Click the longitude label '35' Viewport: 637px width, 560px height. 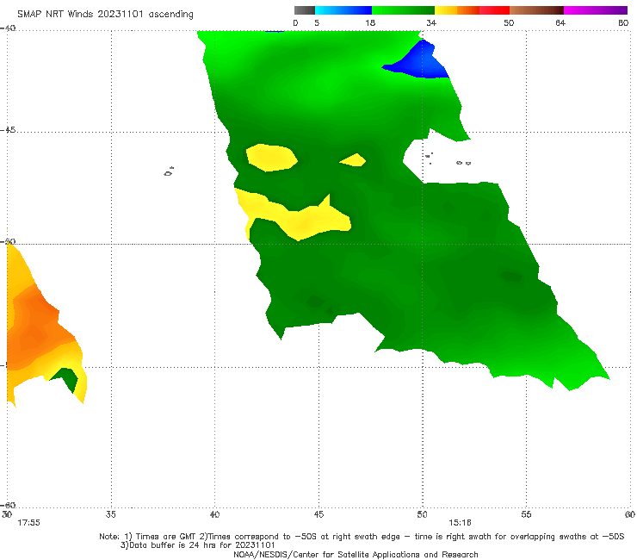tap(110, 514)
